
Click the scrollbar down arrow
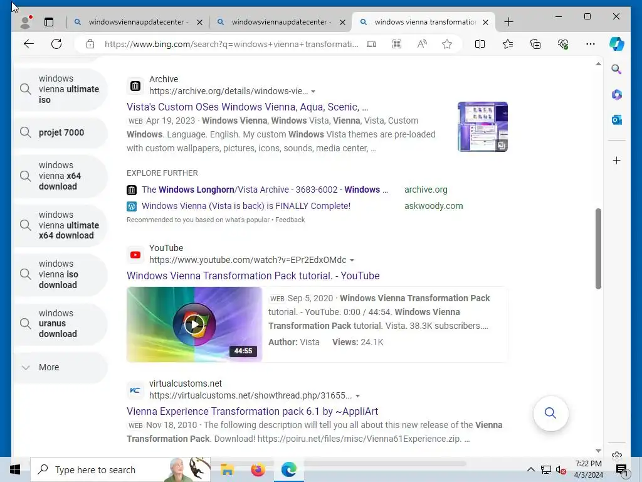598,451
